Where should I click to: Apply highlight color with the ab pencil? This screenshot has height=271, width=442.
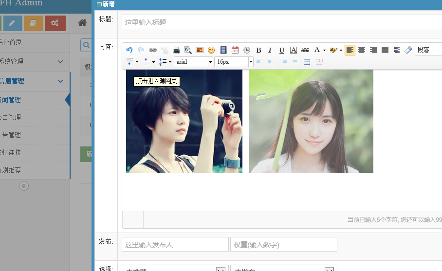click(333, 50)
